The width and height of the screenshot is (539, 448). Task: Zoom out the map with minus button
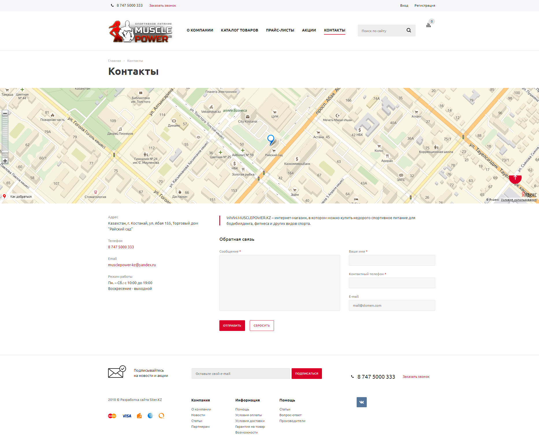5,113
